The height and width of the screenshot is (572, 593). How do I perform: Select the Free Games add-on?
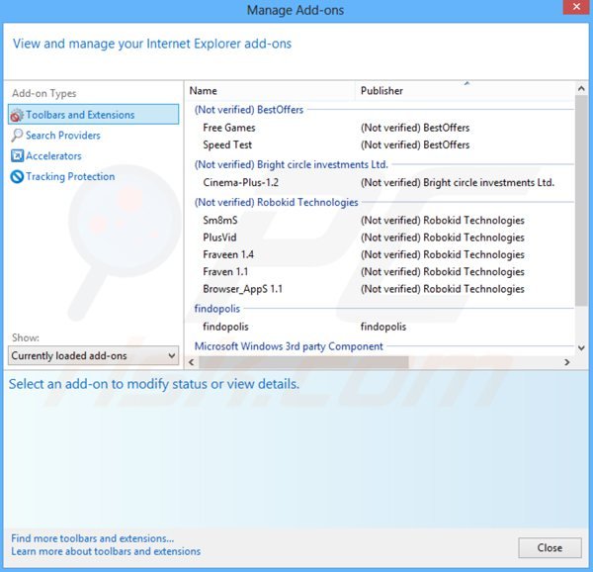click(228, 128)
